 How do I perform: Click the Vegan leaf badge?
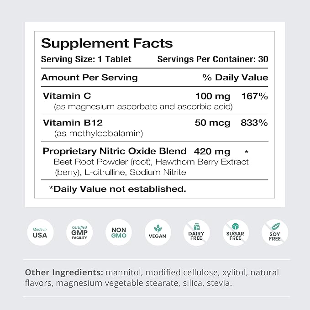[158, 233]
